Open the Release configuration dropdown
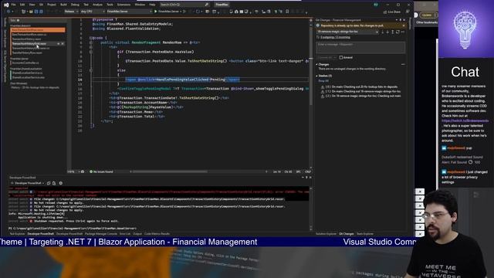 71,12
